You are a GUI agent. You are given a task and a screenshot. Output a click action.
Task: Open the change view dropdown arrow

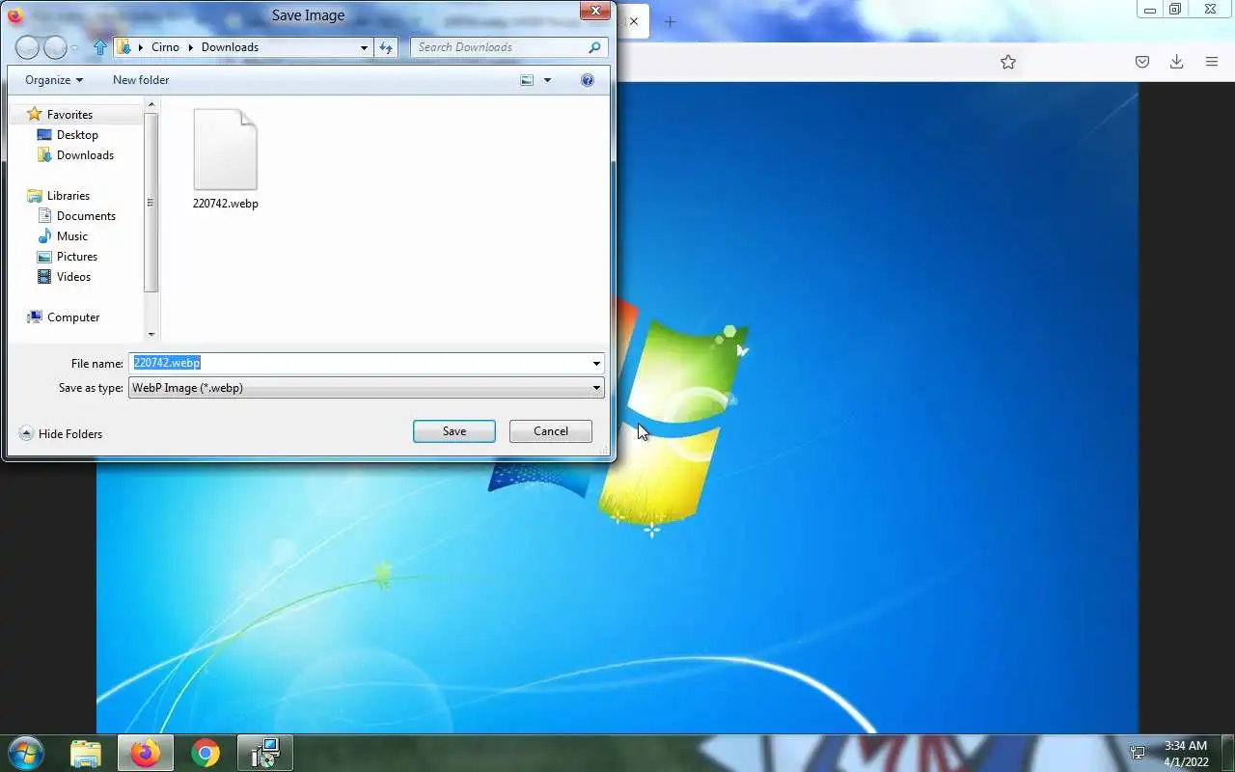click(x=547, y=80)
